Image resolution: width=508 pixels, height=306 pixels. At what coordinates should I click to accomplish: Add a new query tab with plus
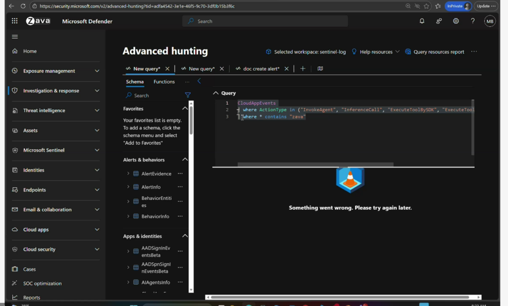[x=303, y=68]
